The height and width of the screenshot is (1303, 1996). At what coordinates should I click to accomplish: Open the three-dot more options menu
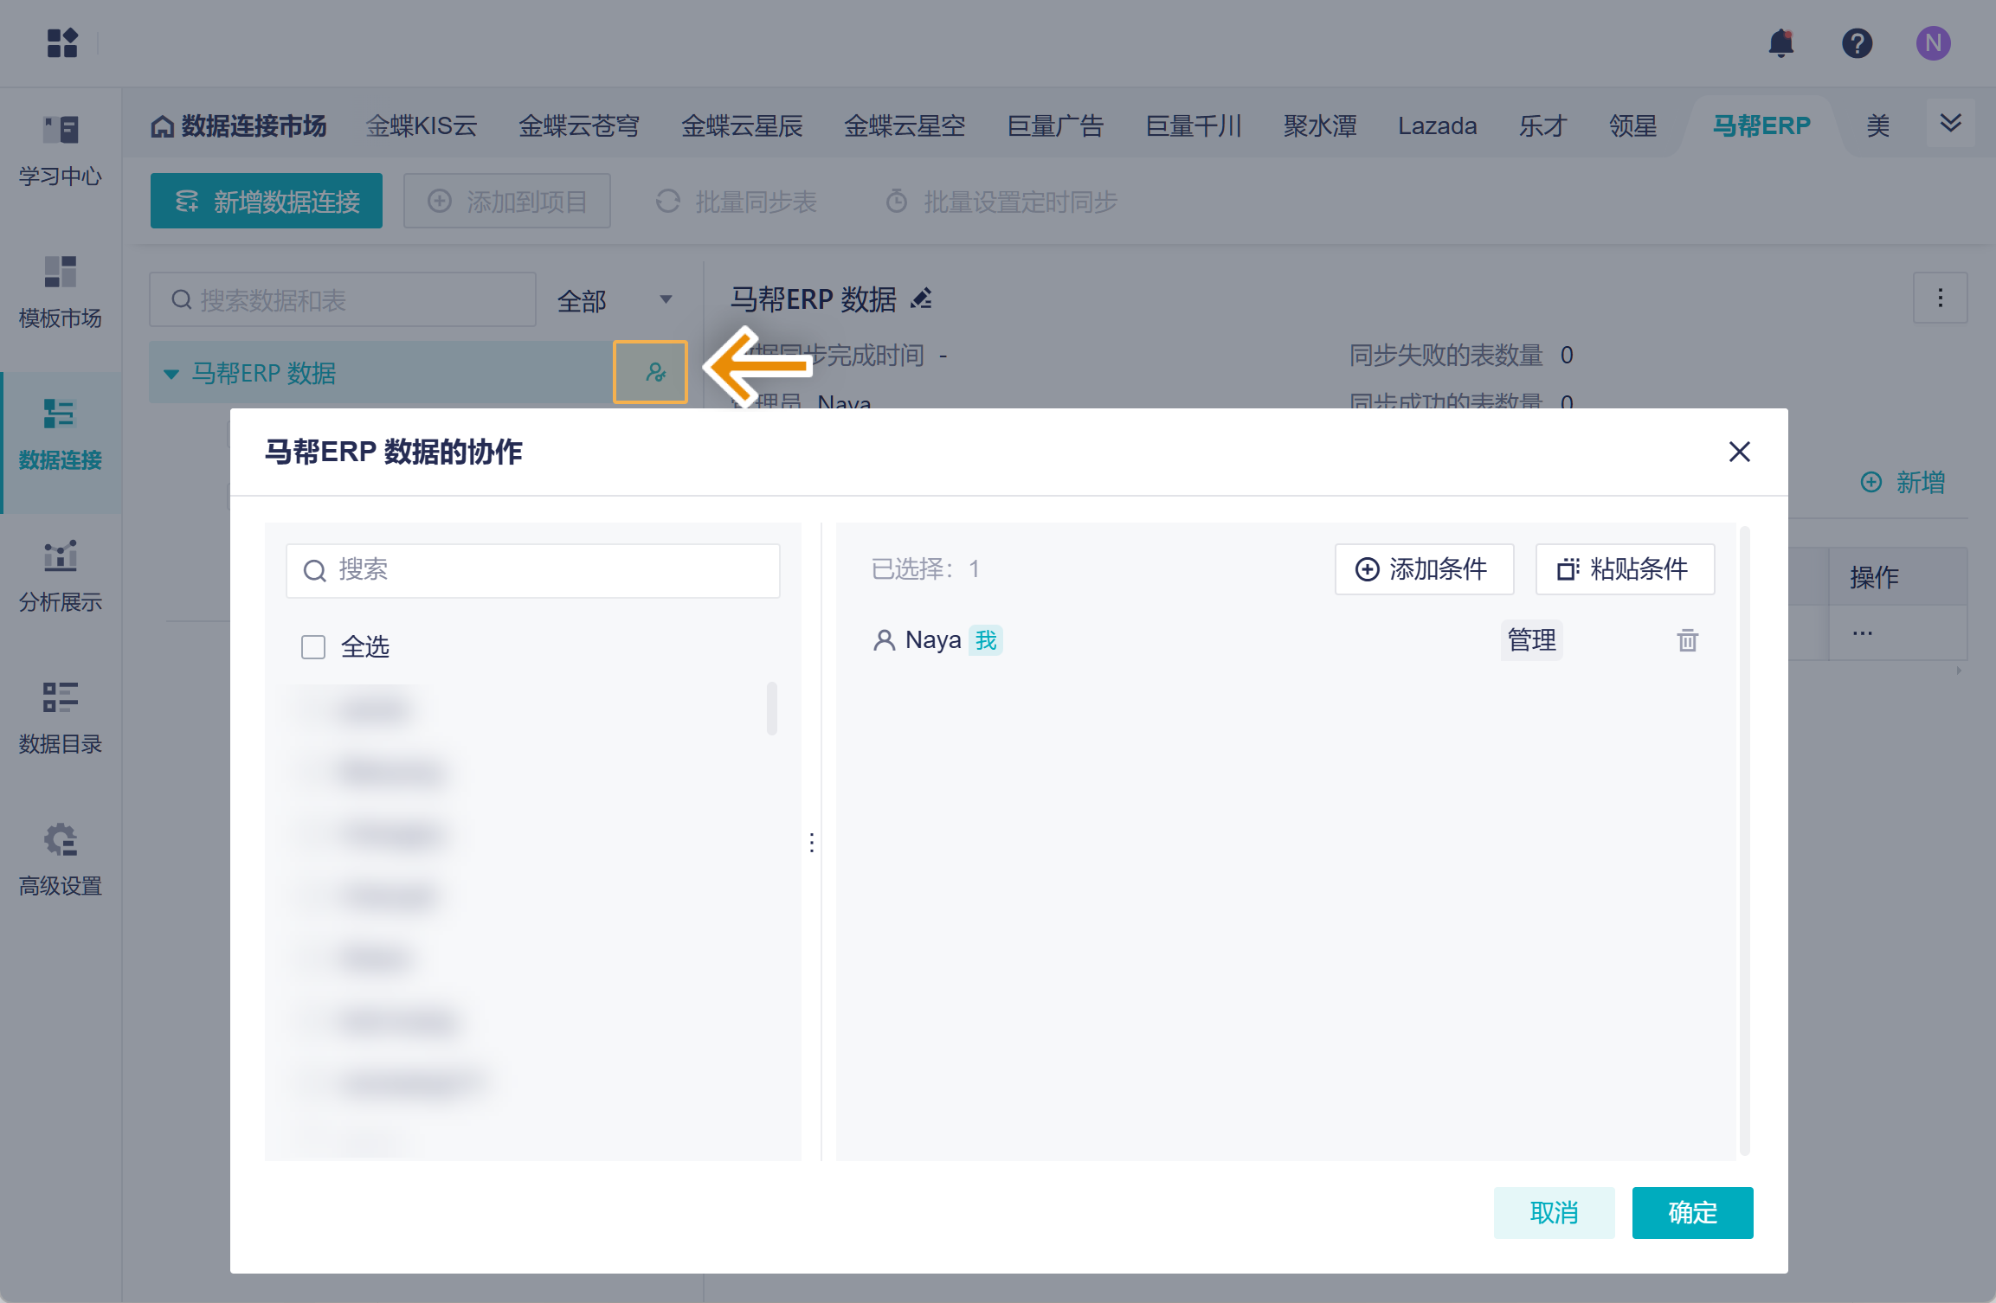pyautogui.click(x=1940, y=298)
